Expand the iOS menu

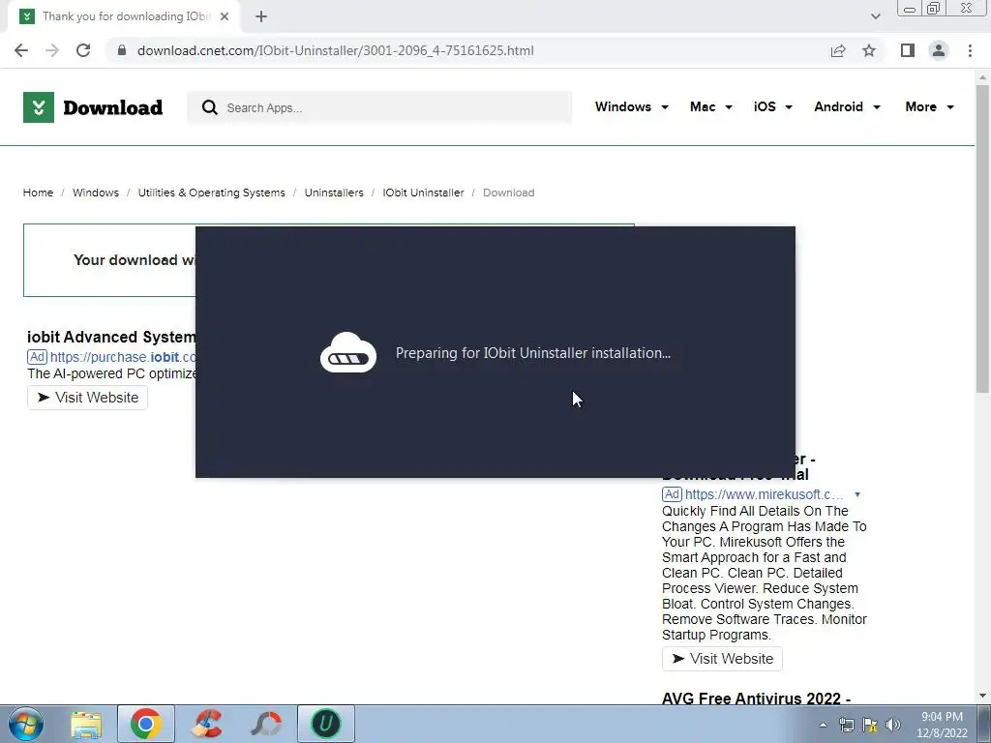point(772,106)
